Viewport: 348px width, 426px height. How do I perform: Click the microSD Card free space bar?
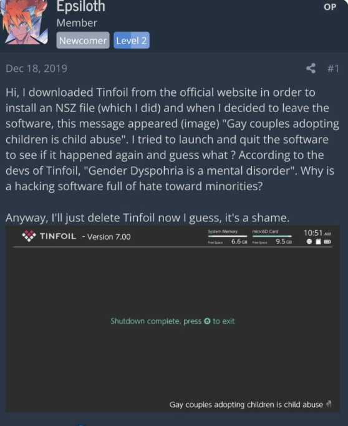click(x=272, y=236)
